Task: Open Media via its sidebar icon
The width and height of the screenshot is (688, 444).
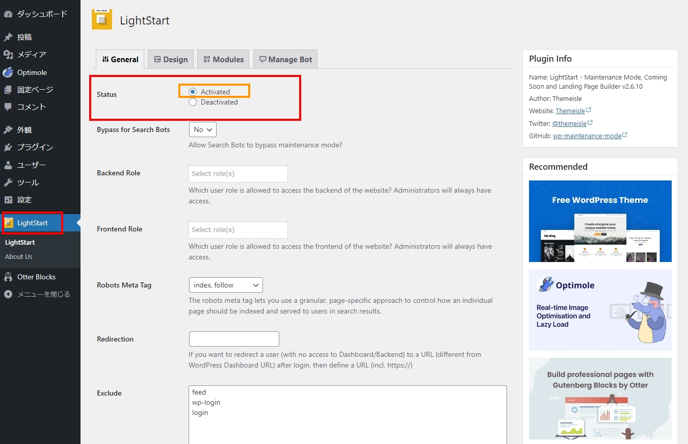Action: [x=8, y=55]
